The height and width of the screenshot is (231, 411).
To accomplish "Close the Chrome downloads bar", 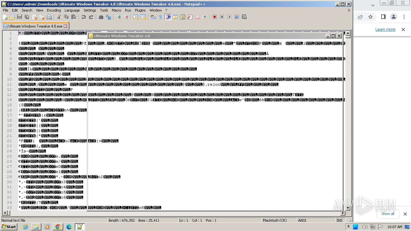I will [x=405, y=214].
